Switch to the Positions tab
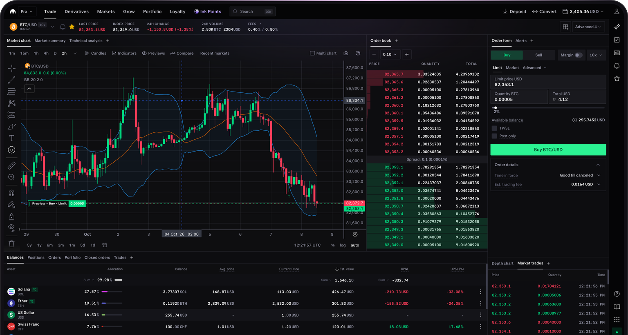Viewport: 628px width, 335px height. tap(36, 257)
